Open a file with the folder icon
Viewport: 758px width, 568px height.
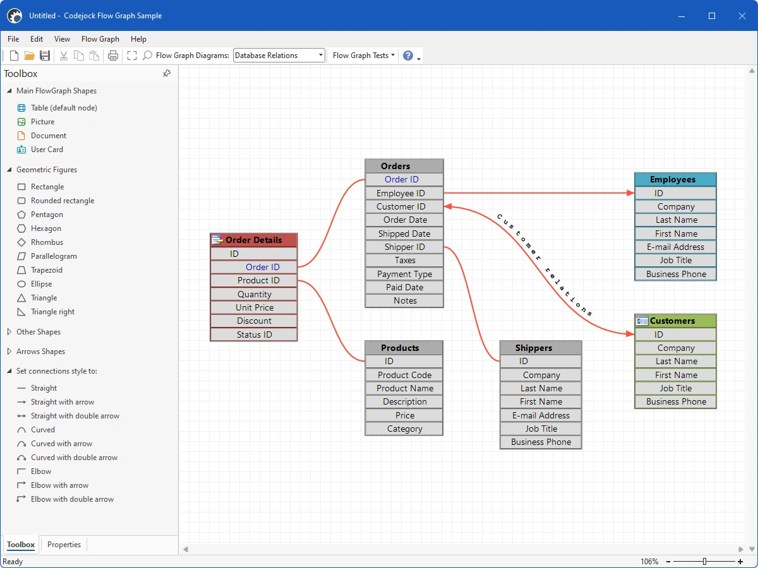(x=29, y=56)
